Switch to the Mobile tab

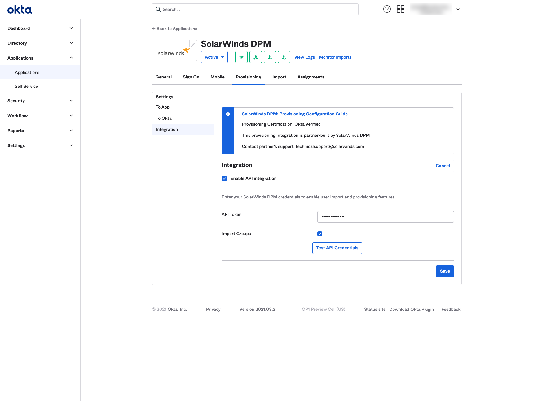(x=218, y=77)
